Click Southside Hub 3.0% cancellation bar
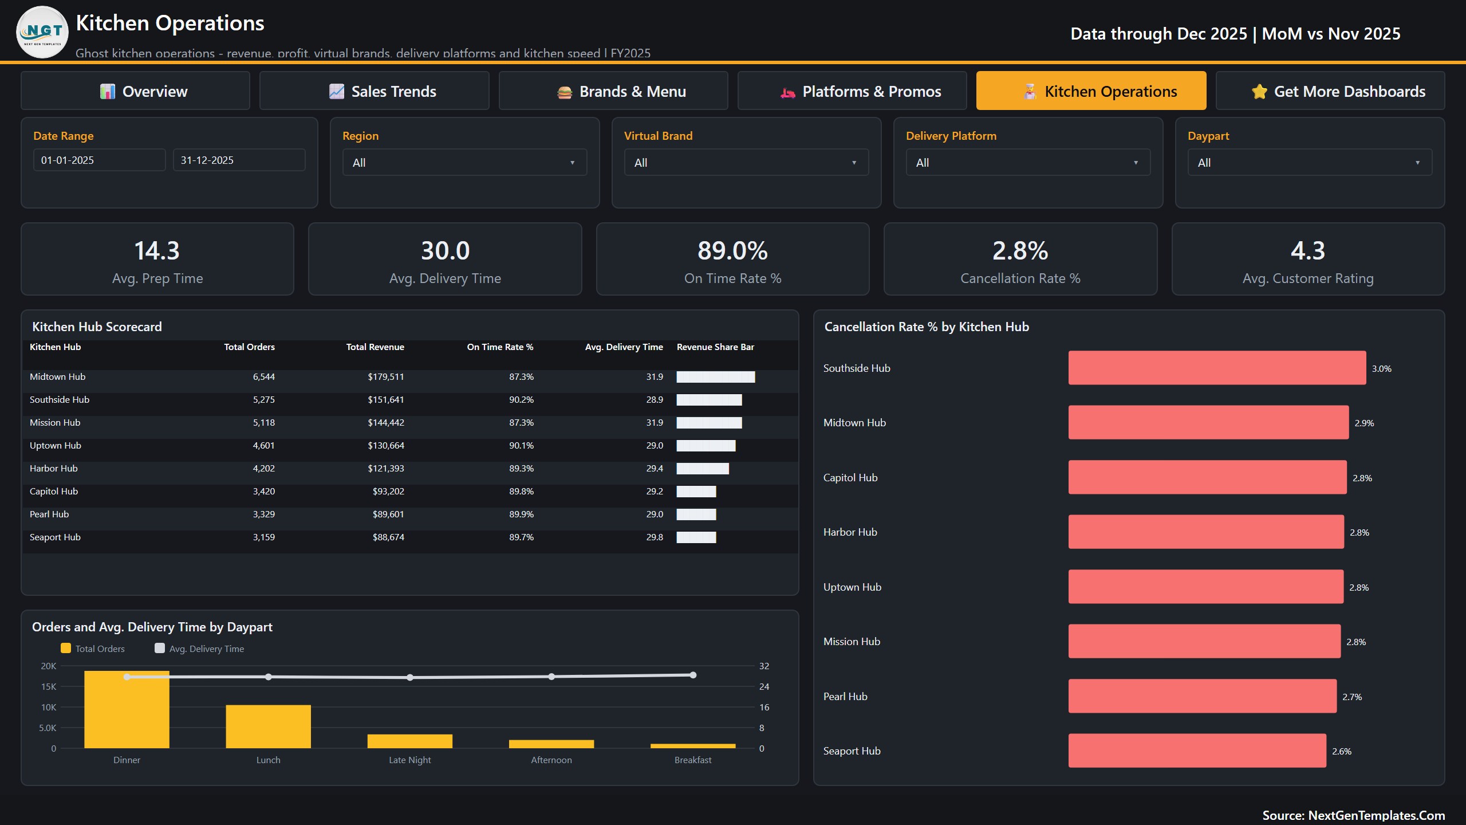The image size is (1466, 825). [1217, 368]
